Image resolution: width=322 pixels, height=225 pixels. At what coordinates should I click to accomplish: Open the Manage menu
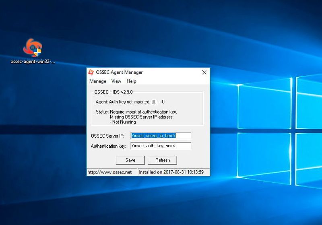click(x=98, y=81)
